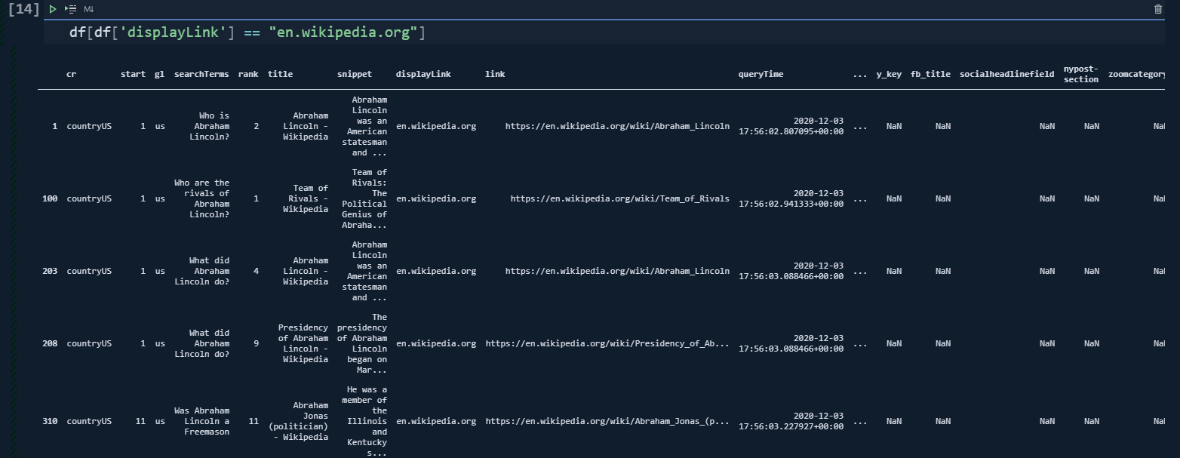Click the Presidency_of_Ab... Wikipedia URL

607,343
